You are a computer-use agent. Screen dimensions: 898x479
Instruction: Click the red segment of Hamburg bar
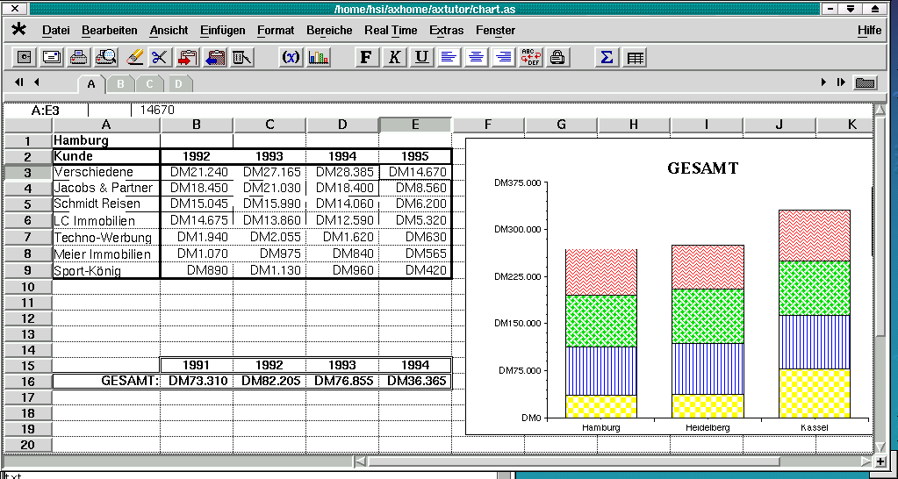[601, 272]
